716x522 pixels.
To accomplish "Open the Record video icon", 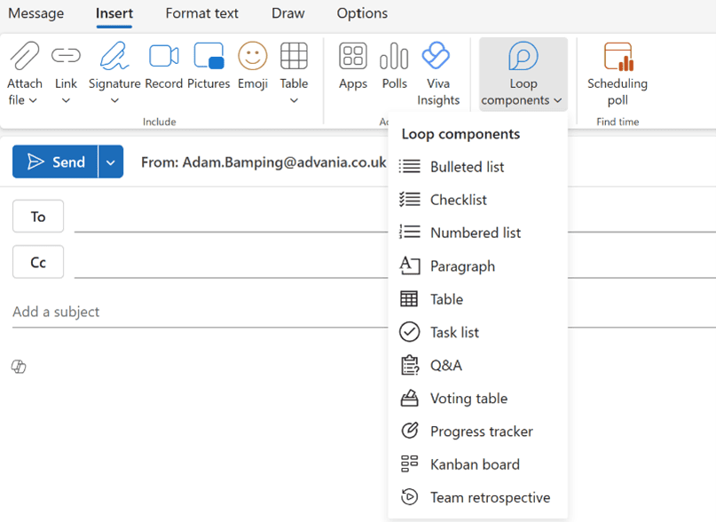I will [163, 56].
